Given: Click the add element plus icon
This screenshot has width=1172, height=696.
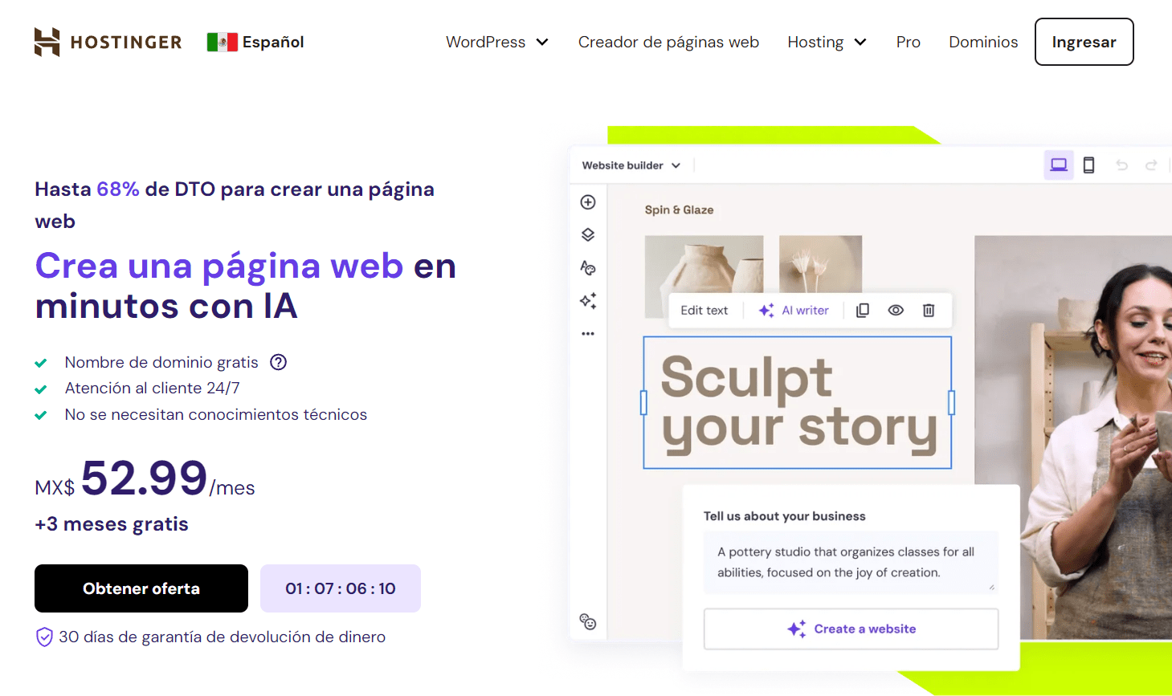Looking at the screenshot, I should pos(588,202).
